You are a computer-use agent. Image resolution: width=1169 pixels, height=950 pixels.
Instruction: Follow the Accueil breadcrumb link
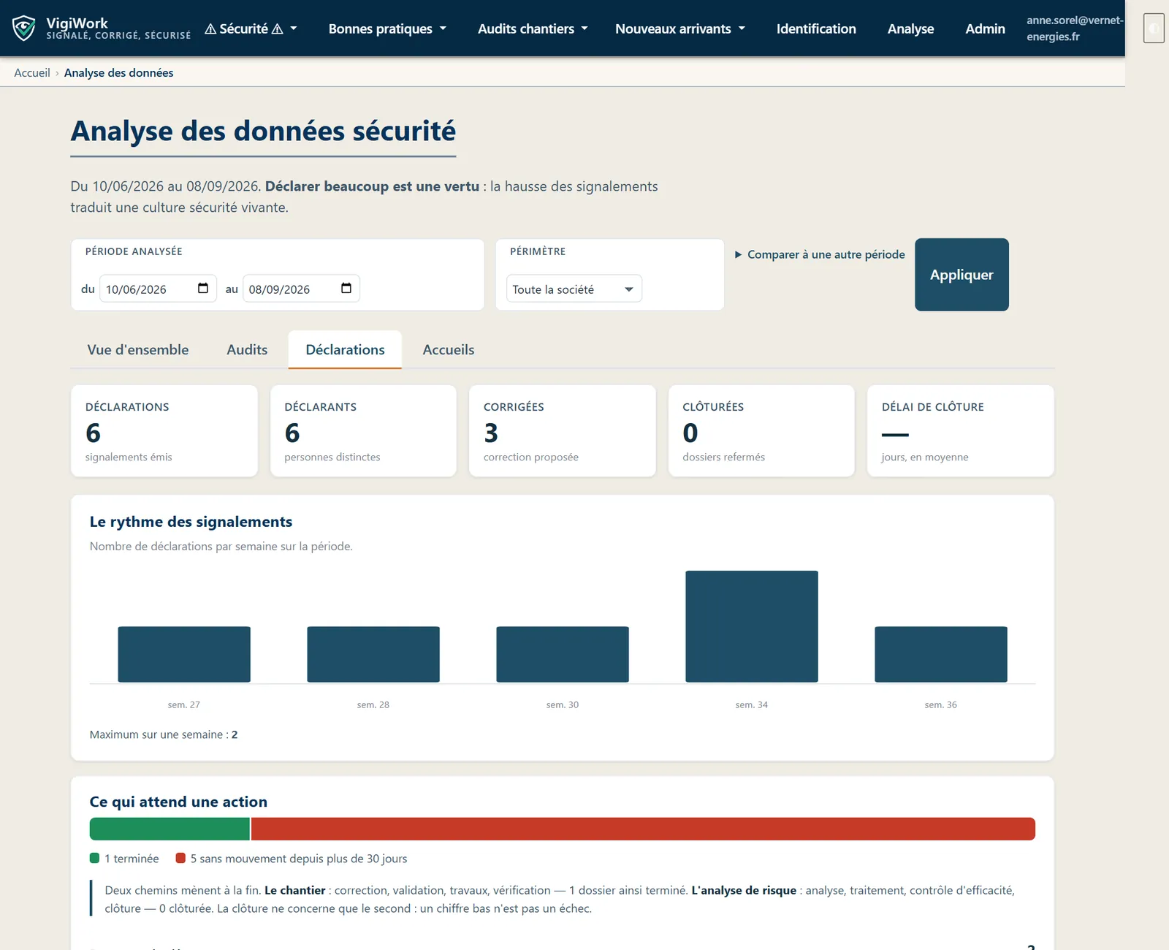click(x=32, y=72)
